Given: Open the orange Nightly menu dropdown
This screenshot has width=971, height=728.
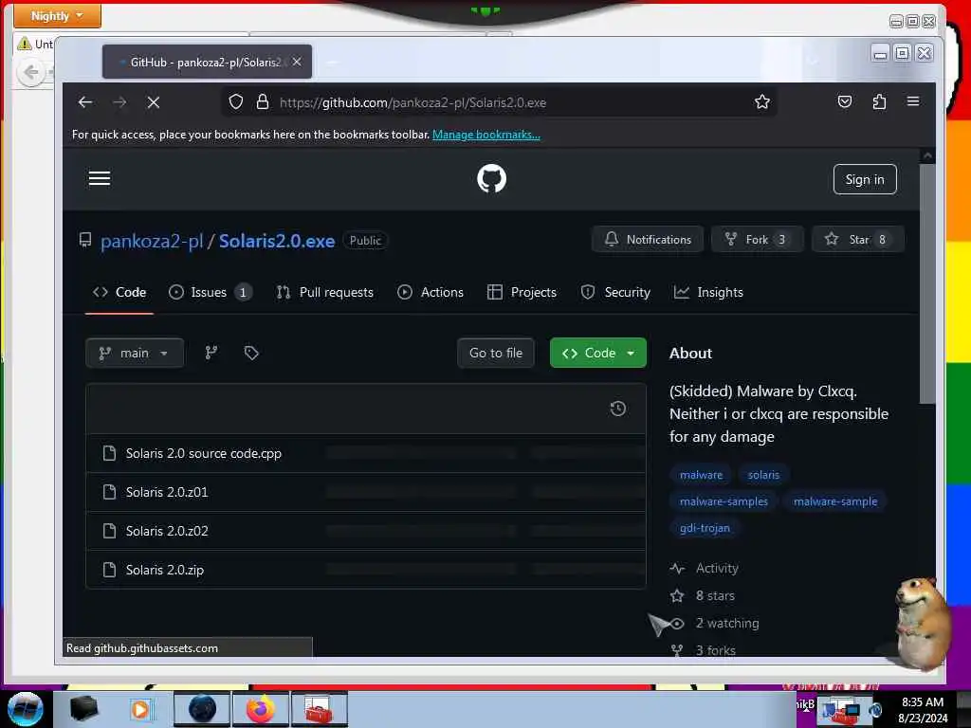Looking at the screenshot, I should (58, 15).
